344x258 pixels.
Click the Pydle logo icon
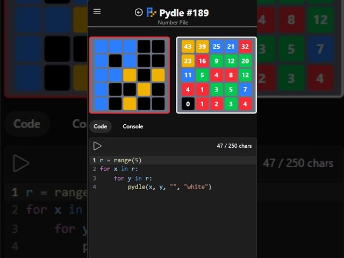tap(151, 12)
